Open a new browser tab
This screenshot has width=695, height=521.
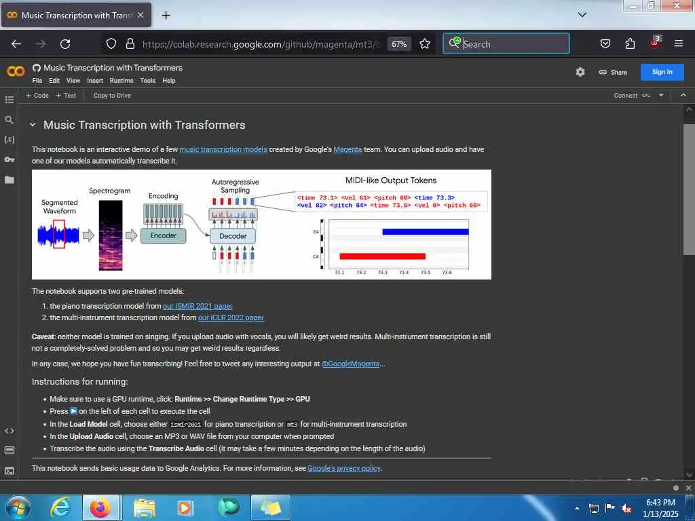coord(166,16)
